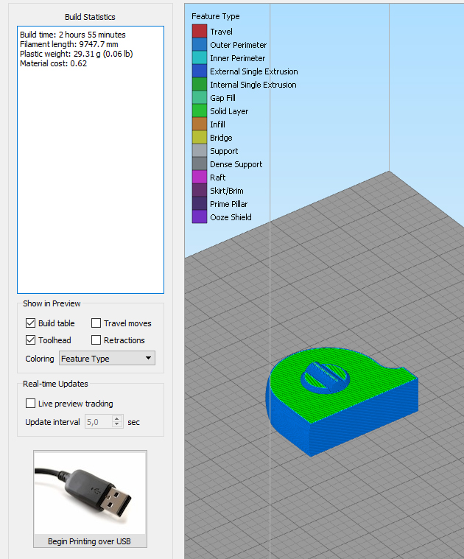Click the Prime Pillar swatch
Viewport: 464px width, 559px height.
(200, 203)
